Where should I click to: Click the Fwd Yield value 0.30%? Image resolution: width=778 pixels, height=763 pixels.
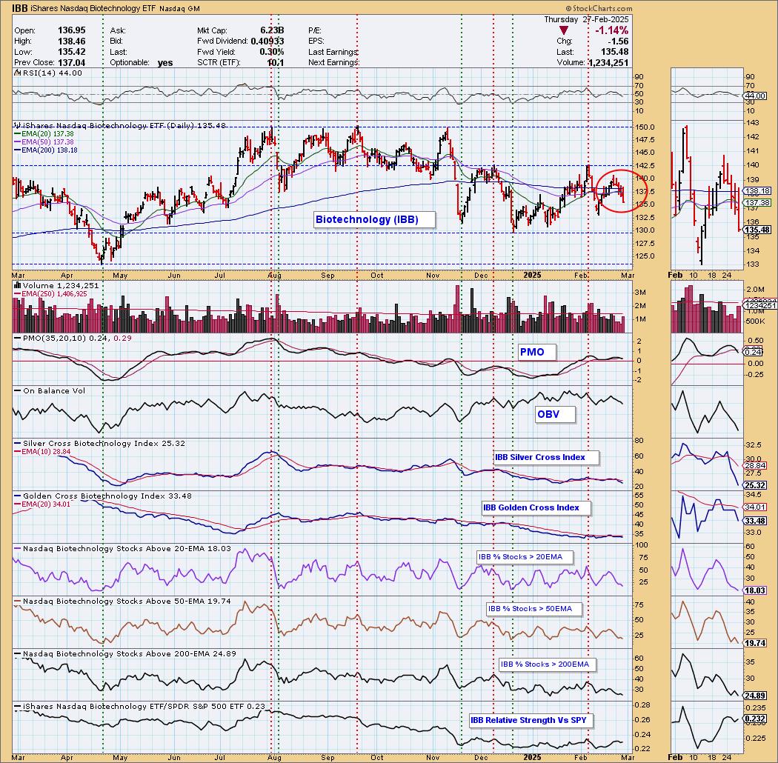pyautogui.click(x=271, y=52)
